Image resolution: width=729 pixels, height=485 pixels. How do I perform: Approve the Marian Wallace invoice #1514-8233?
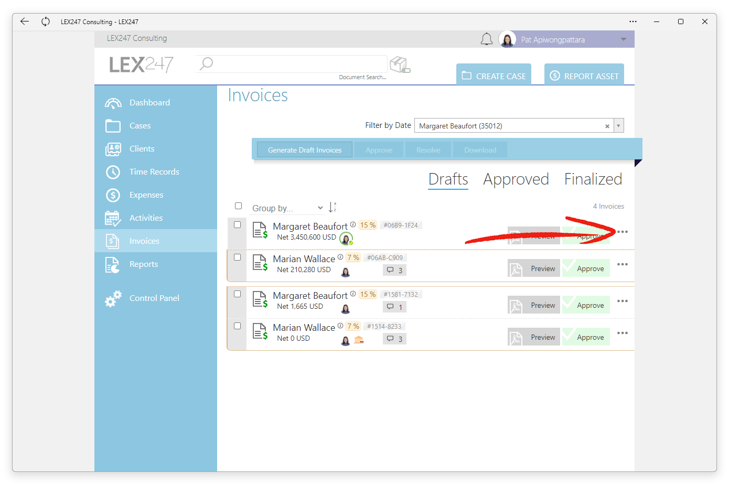click(586, 337)
